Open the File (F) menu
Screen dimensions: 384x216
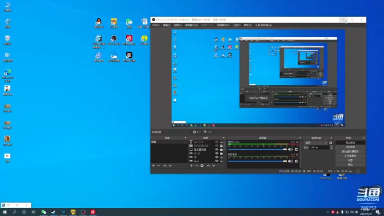click(156, 25)
